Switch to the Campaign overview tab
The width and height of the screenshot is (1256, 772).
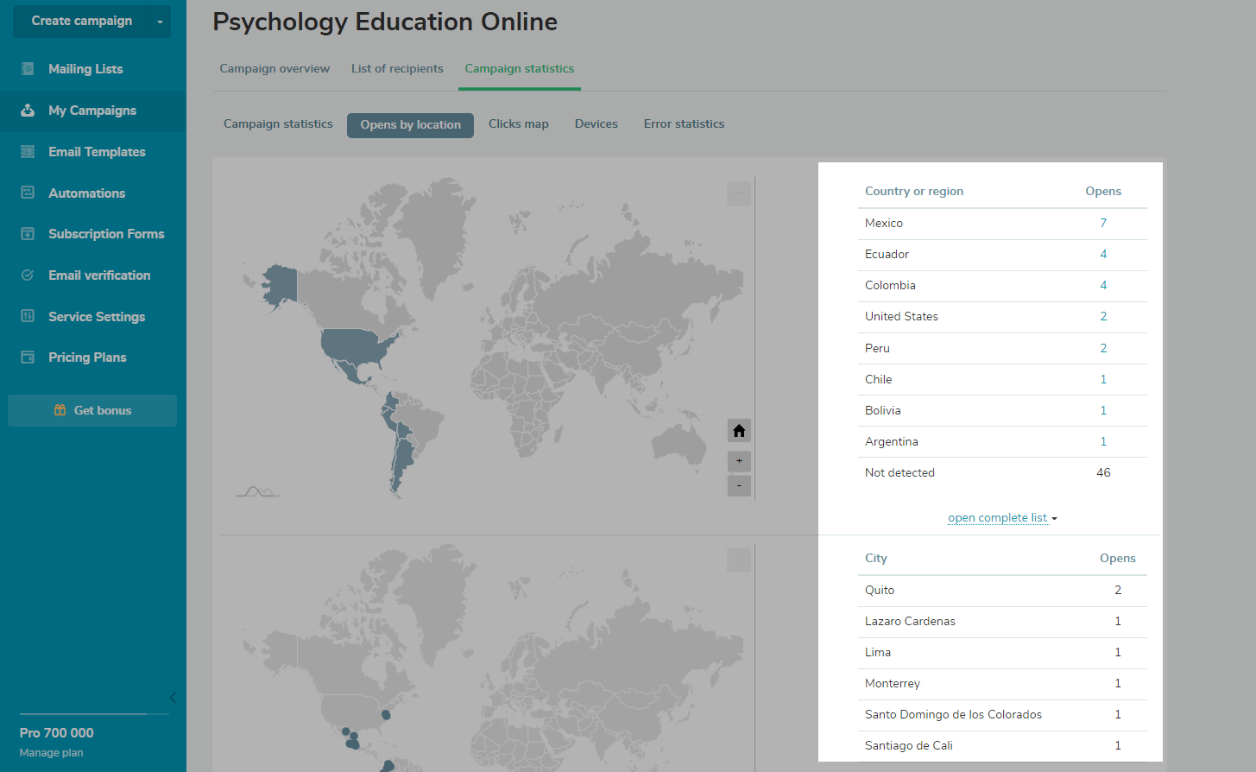pos(275,69)
